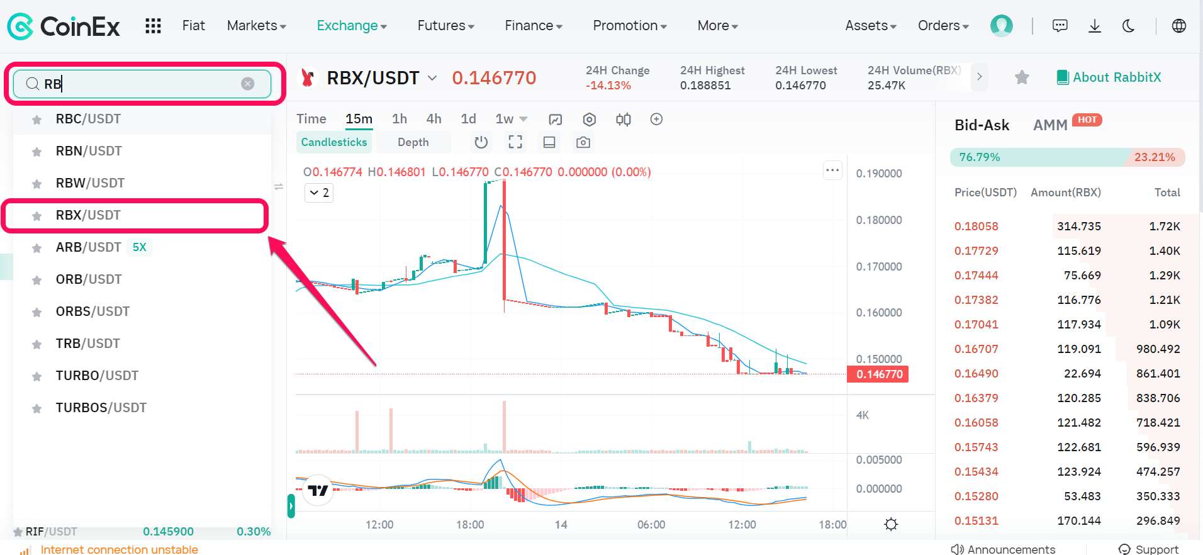Reset the chart view icon

[x=481, y=142]
